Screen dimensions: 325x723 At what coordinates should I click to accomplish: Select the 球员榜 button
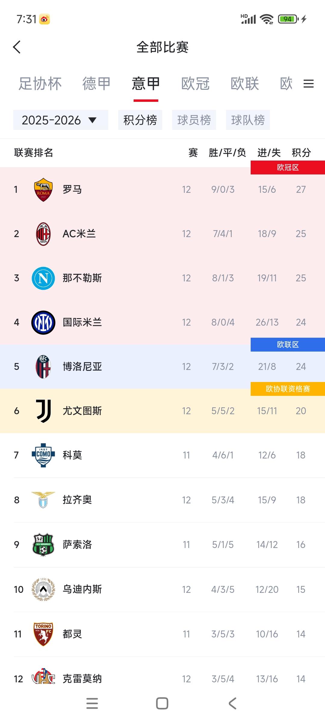coord(194,120)
